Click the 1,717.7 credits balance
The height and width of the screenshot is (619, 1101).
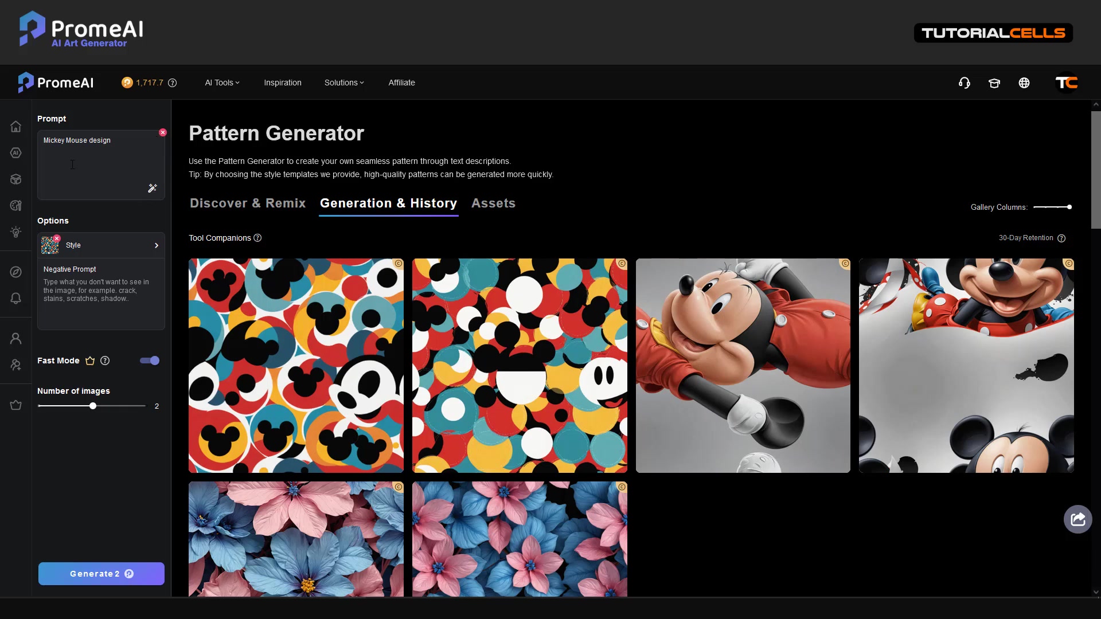coord(150,83)
